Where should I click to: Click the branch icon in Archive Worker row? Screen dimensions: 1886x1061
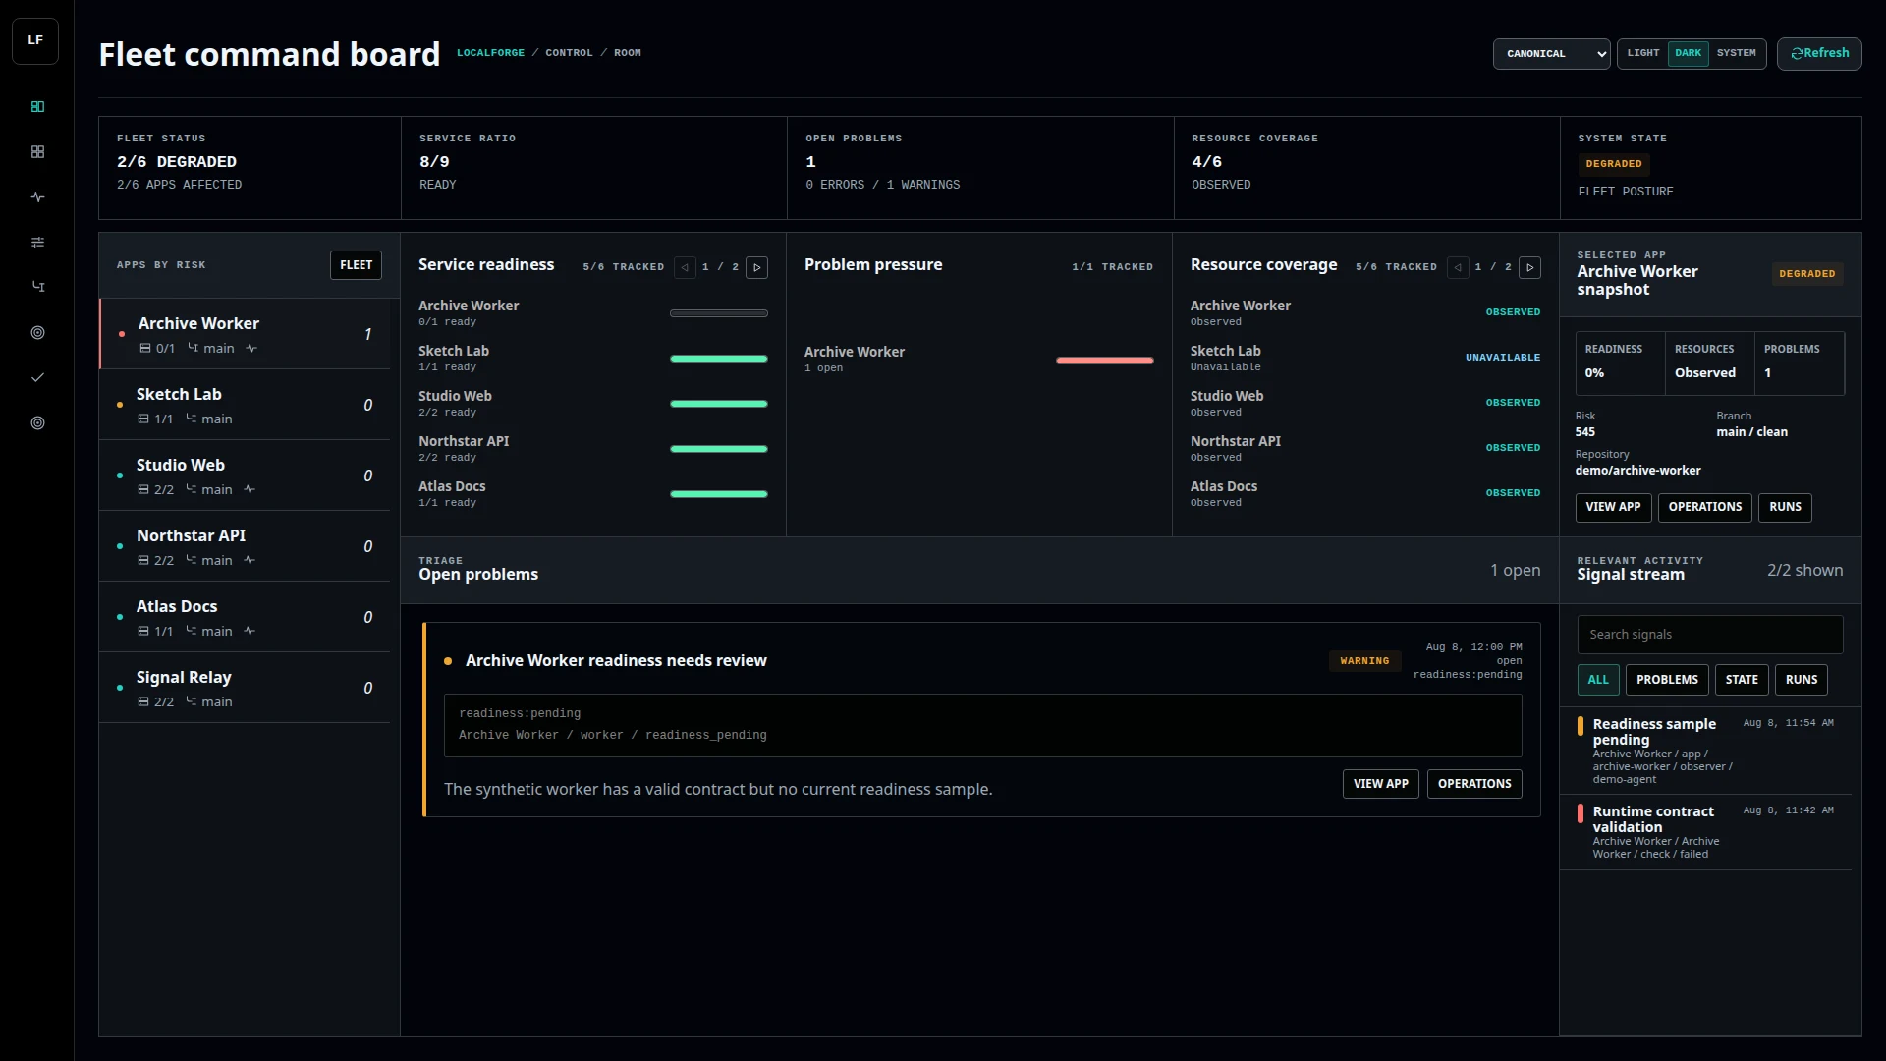193,348
